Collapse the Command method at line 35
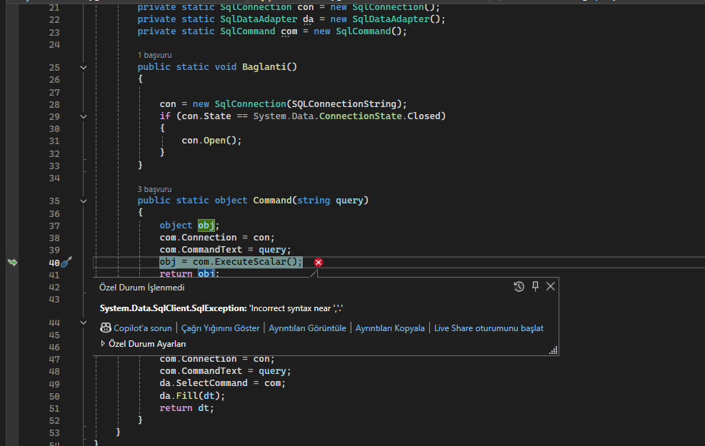Viewport: 705px width, 446px height. coord(83,201)
